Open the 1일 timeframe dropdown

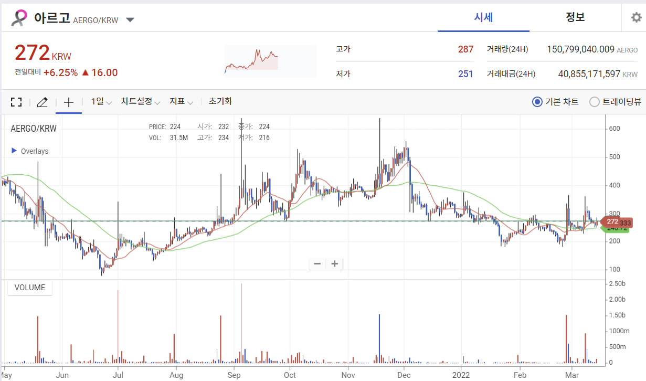[101, 102]
